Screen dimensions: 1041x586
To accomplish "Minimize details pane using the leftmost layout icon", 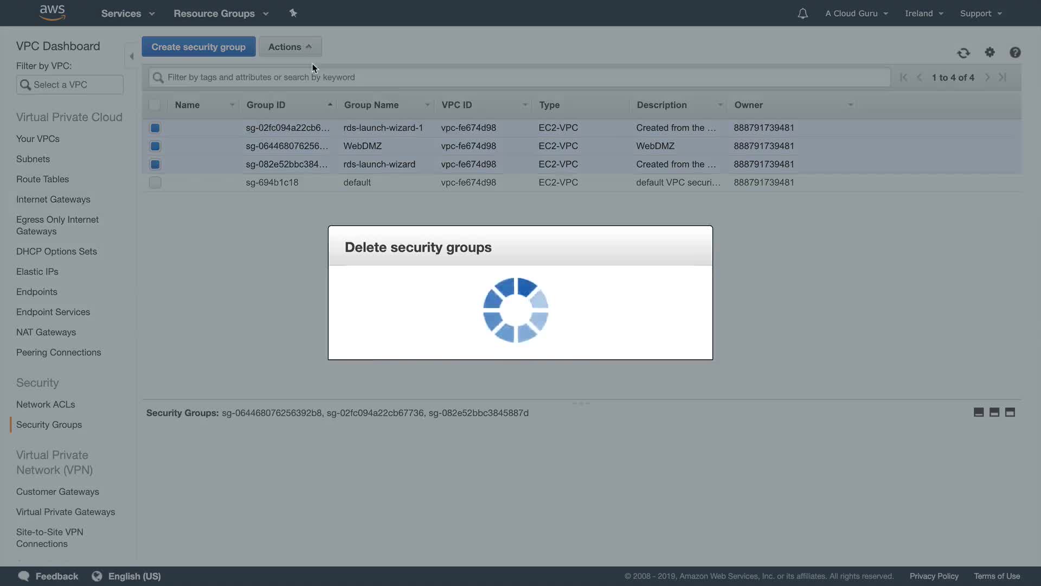I will (979, 412).
